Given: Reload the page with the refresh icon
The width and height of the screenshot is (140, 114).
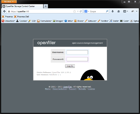Looking at the screenshot, I should tap(81, 11).
